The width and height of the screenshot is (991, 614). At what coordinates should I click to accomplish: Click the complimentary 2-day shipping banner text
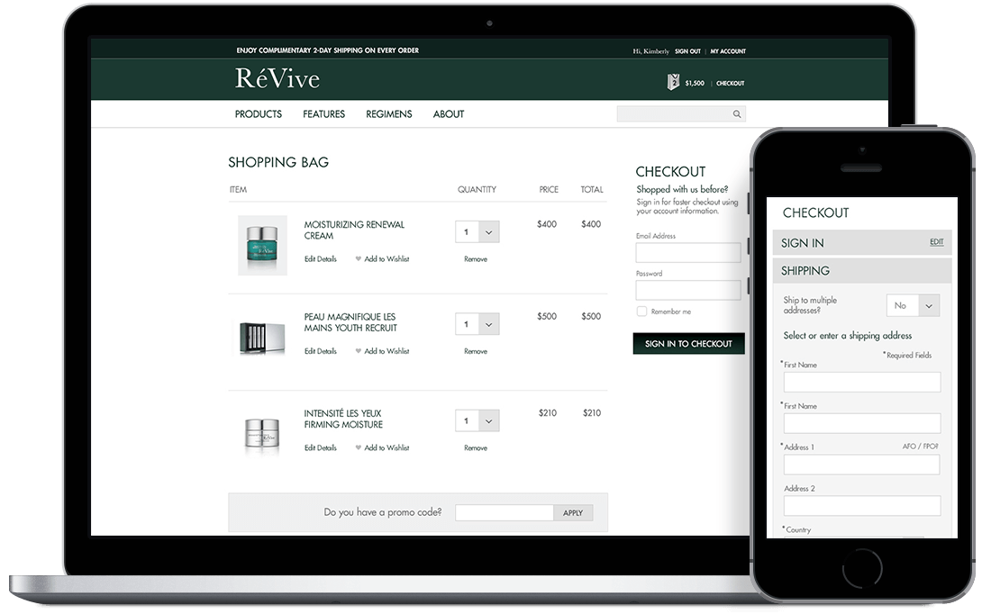(x=327, y=50)
